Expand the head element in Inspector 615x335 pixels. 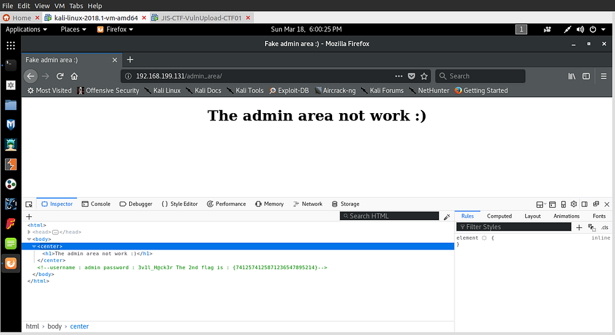29,232
